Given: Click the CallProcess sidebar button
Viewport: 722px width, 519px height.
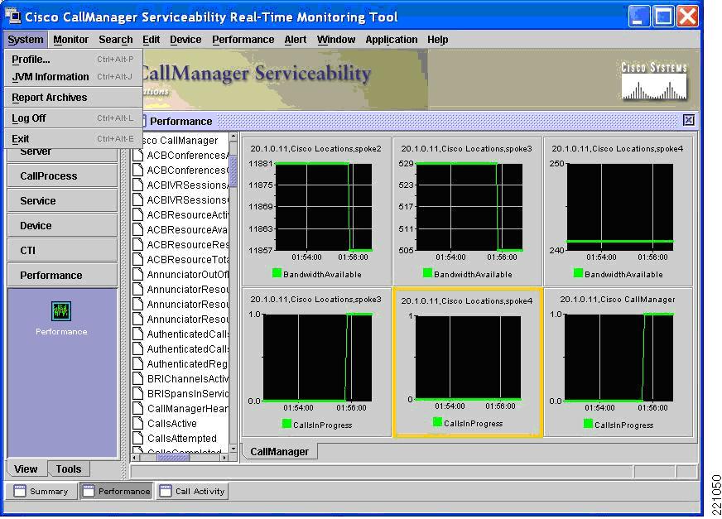Looking at the screenshot, I should (62, 176).
